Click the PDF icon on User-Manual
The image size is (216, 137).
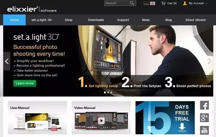tap(54, 129)
